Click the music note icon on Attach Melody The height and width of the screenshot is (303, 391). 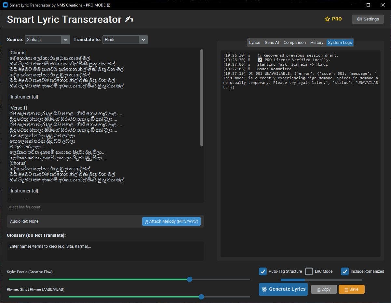pyautogui.click(x=147, y=221)
